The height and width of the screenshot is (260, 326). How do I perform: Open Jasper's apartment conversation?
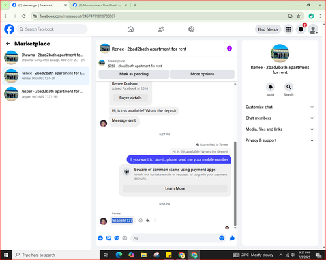tap(46, 94)
